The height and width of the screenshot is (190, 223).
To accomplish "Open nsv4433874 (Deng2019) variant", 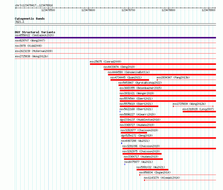I will click(x=119, y=67).
